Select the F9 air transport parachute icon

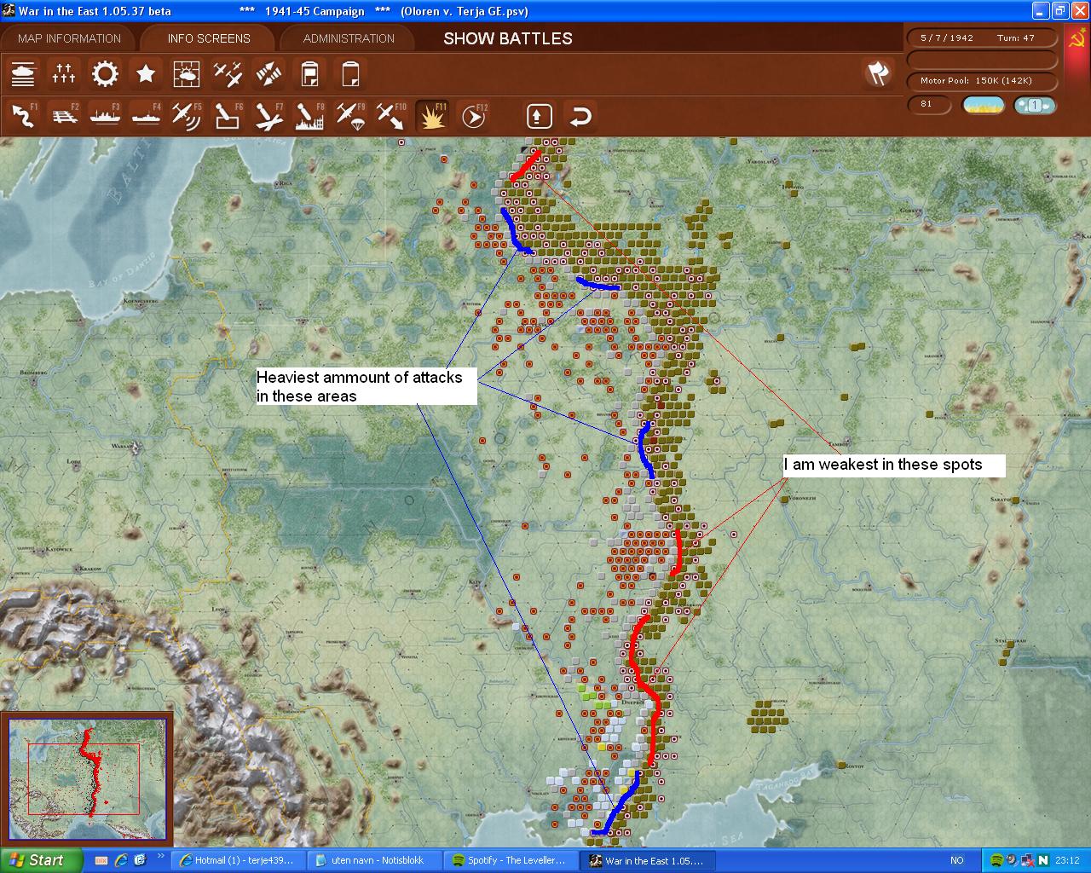pos(350,115)
